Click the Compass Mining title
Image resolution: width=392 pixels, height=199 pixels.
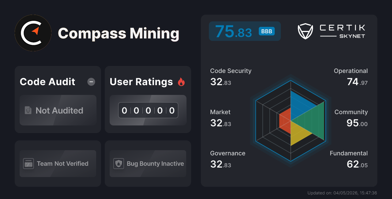click(x=119, y=33)
